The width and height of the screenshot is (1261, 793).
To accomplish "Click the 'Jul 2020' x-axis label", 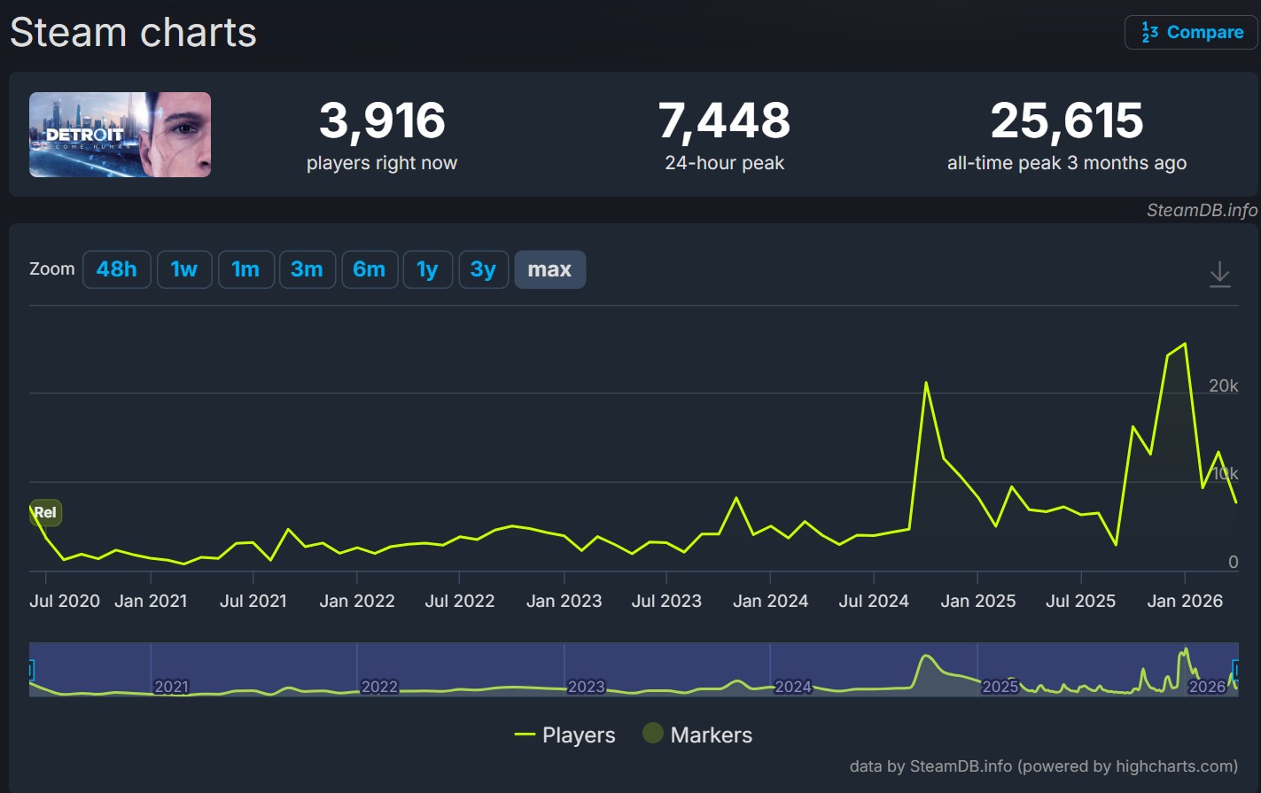I will (65, 601).
